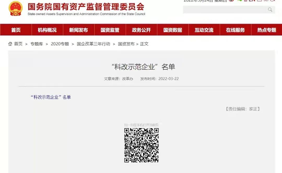The width and height of the screenshot is (282, 173).
Task: Click the search magnifier icon
Action: (270, 10)
